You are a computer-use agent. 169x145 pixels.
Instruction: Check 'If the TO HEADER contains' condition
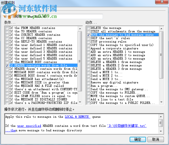point(7,31)
